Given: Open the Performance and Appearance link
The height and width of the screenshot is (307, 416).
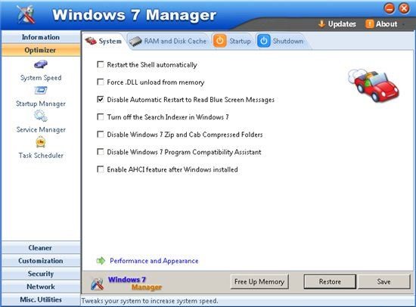Looking at the screenshot, I should click(x=154, y=261).
